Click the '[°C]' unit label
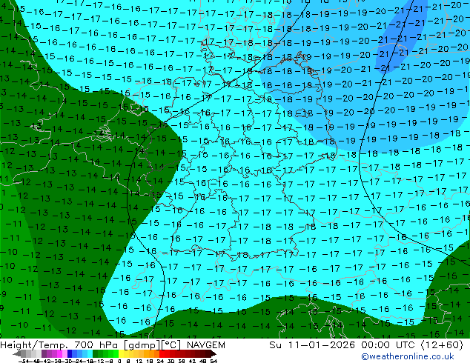Screen dimensions: 470x363 coord(171,345)
